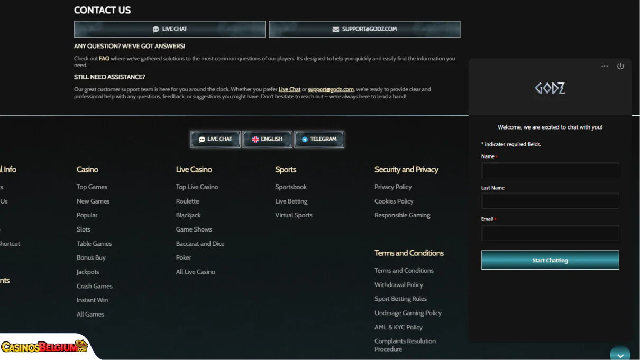Click the Start Chatting button
The image size is (640, 360).
pos(550,260)
